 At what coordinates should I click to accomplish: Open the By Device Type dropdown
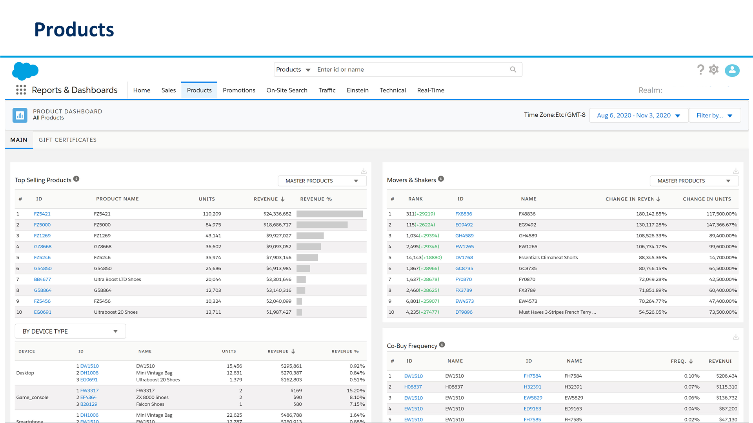(71, 331)
